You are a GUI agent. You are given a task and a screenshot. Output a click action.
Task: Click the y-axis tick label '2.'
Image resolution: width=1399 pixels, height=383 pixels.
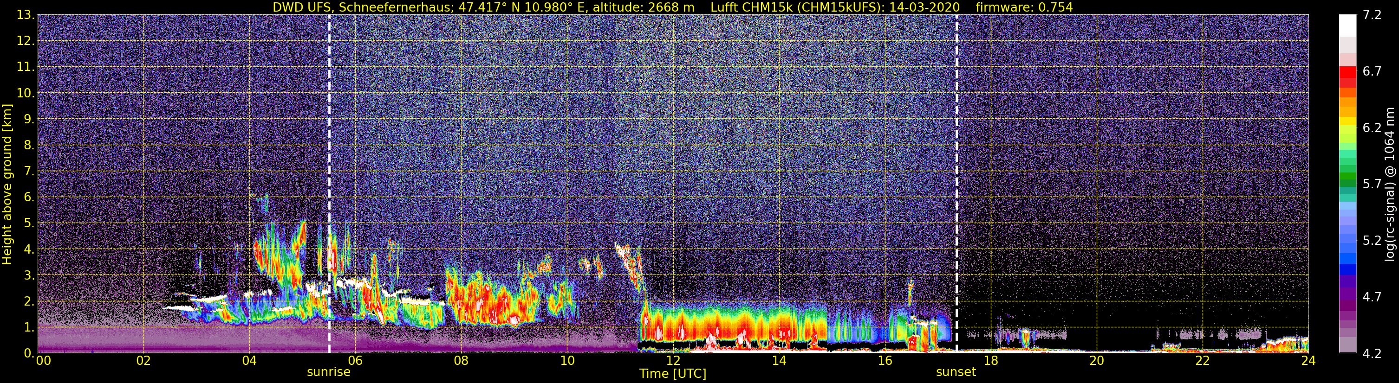[x=29, y=302]
